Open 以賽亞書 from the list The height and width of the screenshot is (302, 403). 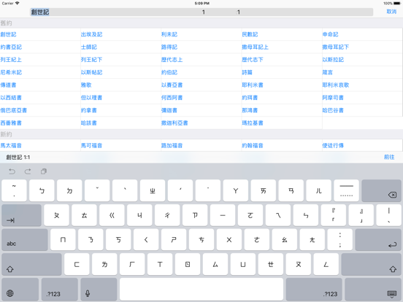[172, 85]
